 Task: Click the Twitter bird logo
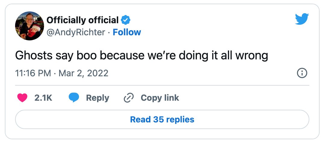(x=302, y=19)
